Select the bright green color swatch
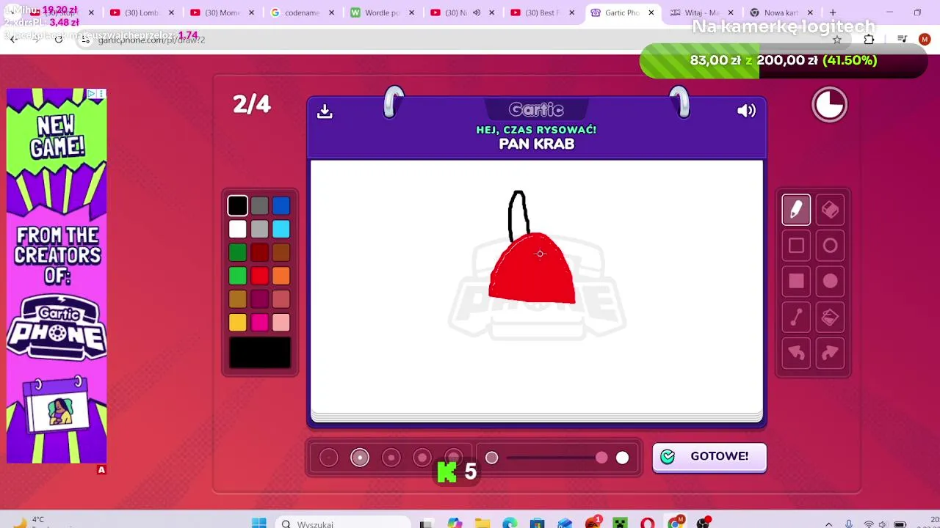 click(237, 276)
